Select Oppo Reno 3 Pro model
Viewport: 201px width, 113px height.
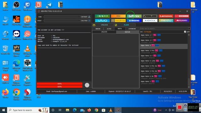click(x=164, y=51)
